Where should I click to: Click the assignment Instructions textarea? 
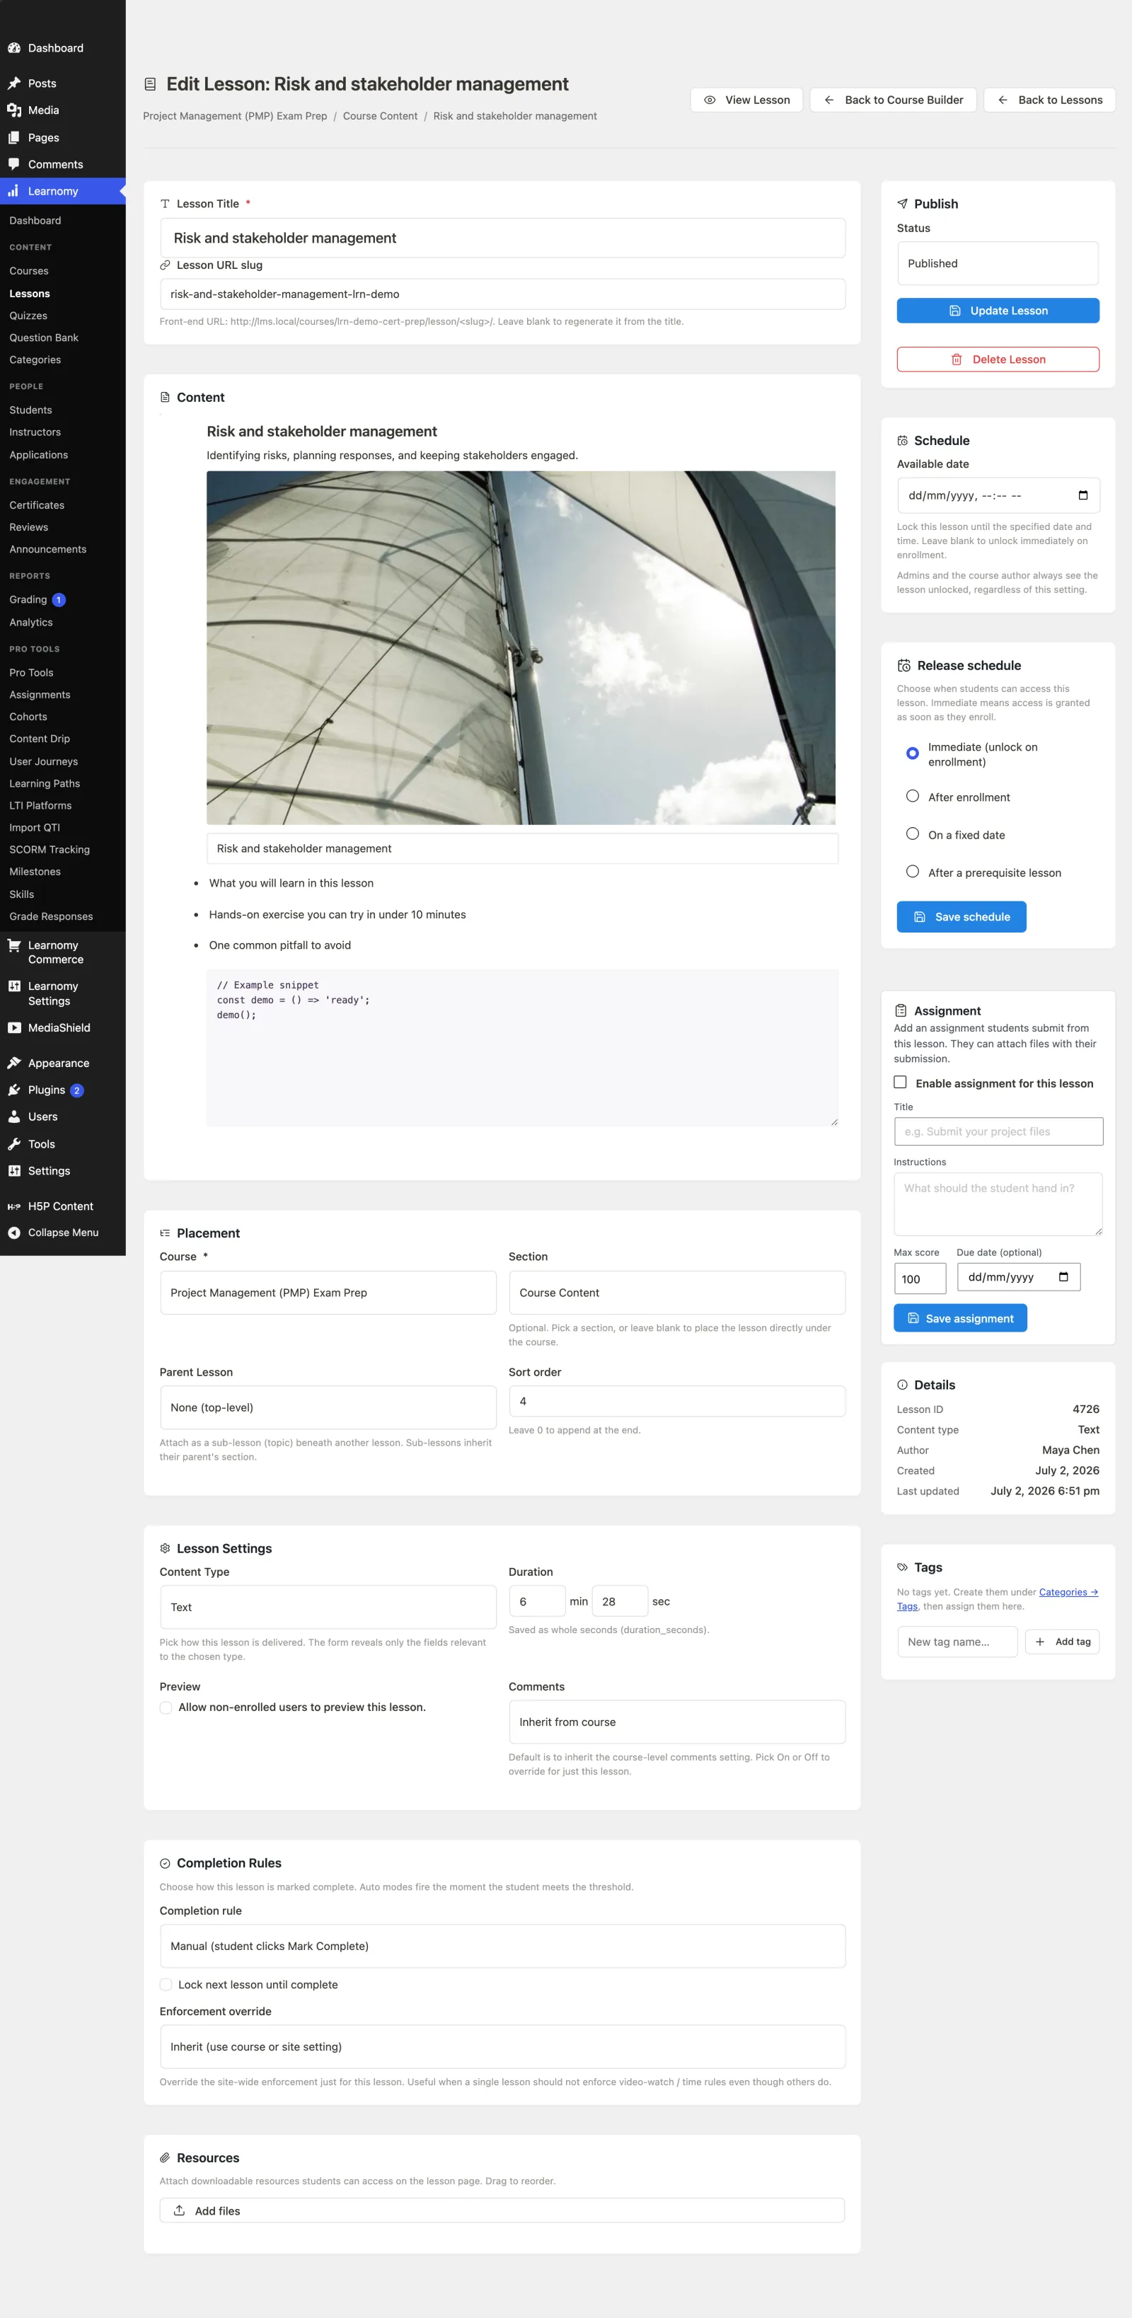998,1204
